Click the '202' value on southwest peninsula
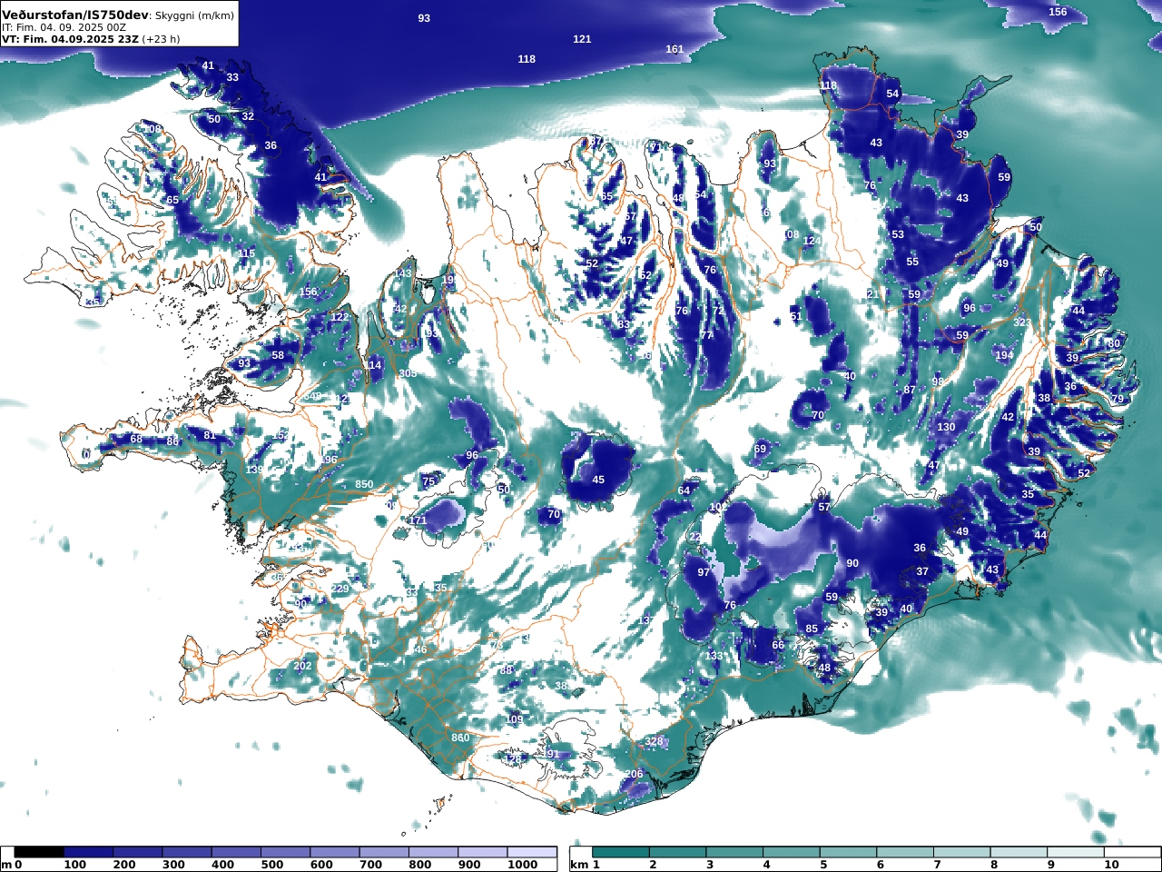This screenshot has width=1162, height=872. 302,666
